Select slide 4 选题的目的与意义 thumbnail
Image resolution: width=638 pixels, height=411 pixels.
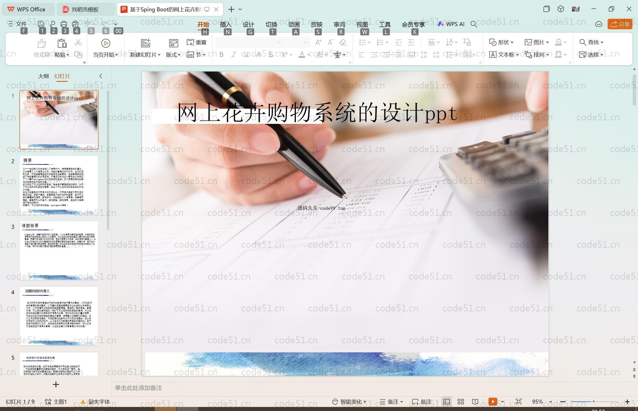pos(59,316)
